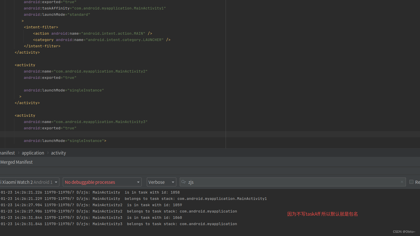Click log line belonging to stack MainActivity1
This screenshot has width=420, height=236.
[x=134, y=199]
